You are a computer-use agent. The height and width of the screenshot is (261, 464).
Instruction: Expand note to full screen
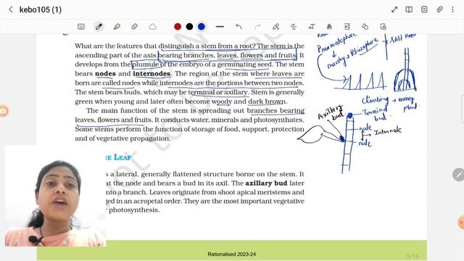click(x=394, y=9)
